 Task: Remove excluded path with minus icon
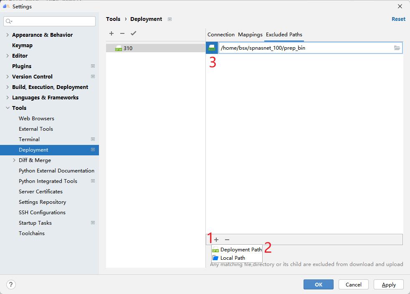tap(227, 240)
